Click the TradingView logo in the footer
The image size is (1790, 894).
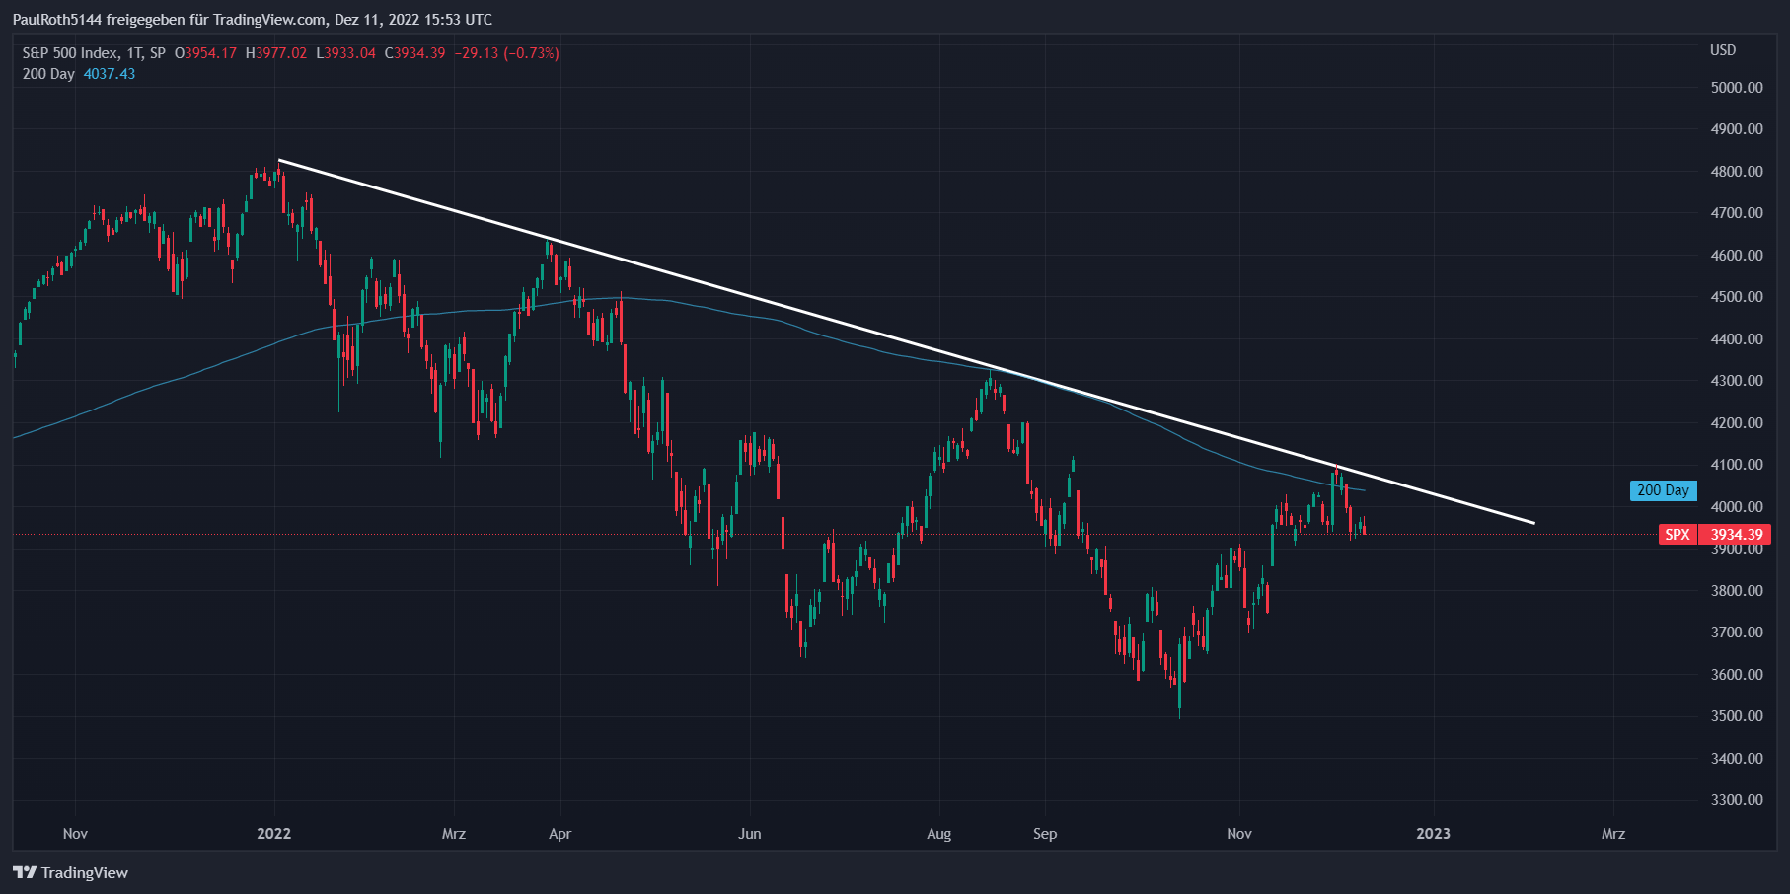point(70,872)
